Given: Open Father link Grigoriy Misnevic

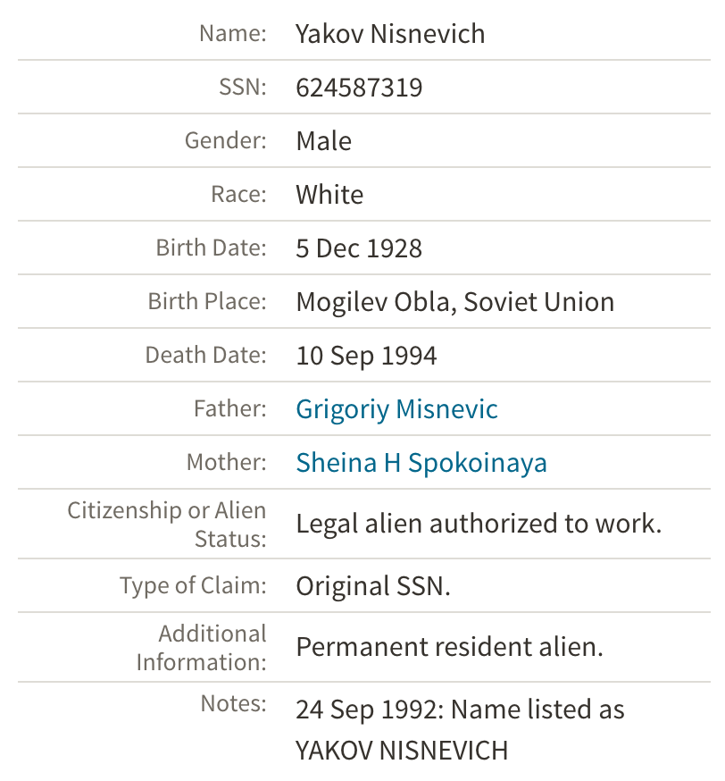Looking at the screenshot, I should [x=396, y=409].
